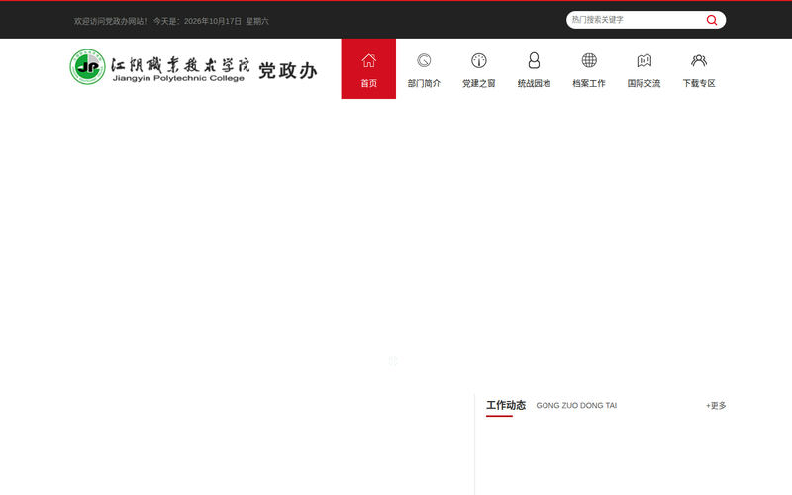Click the 欢迎访问党政办网站 welcome text
792x495 pixels.
tap(110, 21)
